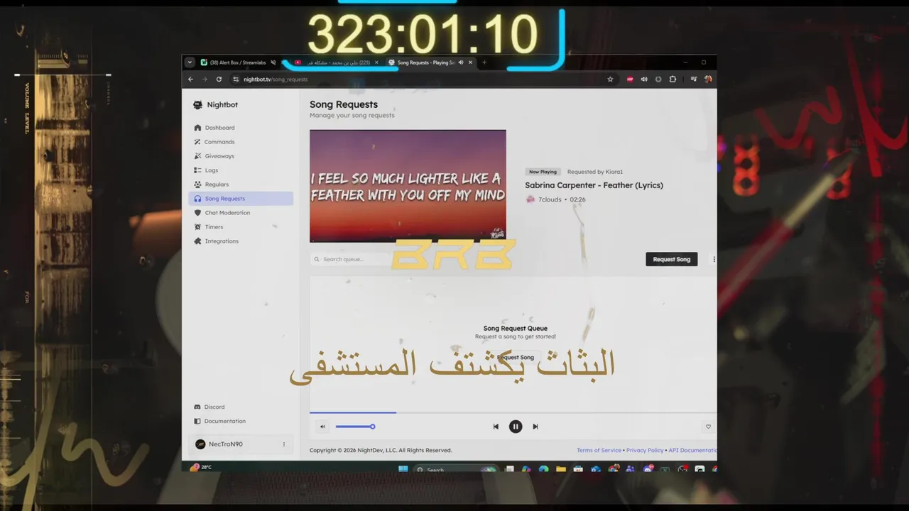Click the Nightbot logo at top left
Screen dimensions: 909x511
(x=198, y=104)
